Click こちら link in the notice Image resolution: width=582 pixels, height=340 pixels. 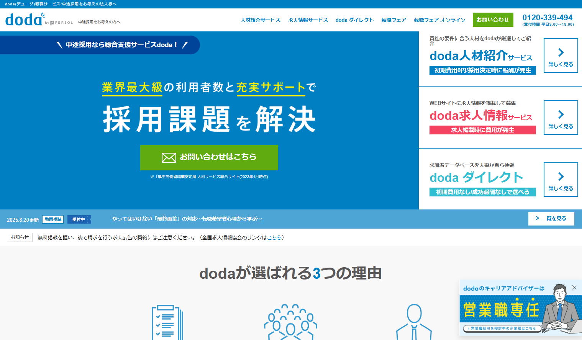274,237
